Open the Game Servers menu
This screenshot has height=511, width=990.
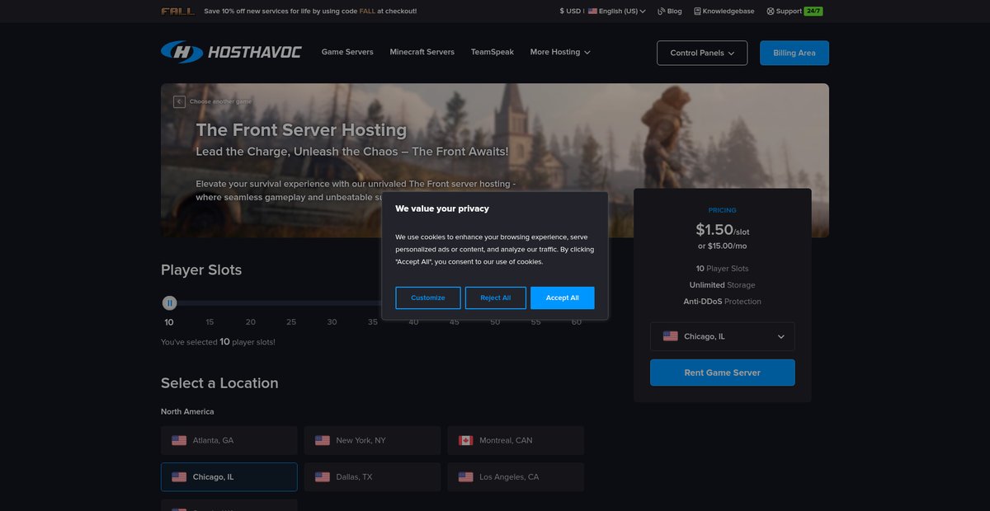pyautogui.click(x=347, y=52)
